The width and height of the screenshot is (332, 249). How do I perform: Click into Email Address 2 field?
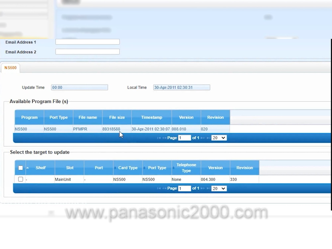pos(87,52)
